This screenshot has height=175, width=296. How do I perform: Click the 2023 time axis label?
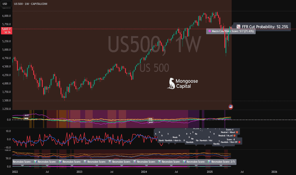[79, 172]
